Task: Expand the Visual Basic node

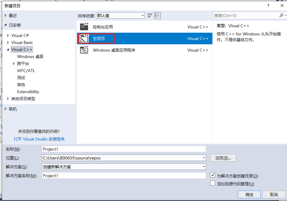Action: click(x=8, y=42)
